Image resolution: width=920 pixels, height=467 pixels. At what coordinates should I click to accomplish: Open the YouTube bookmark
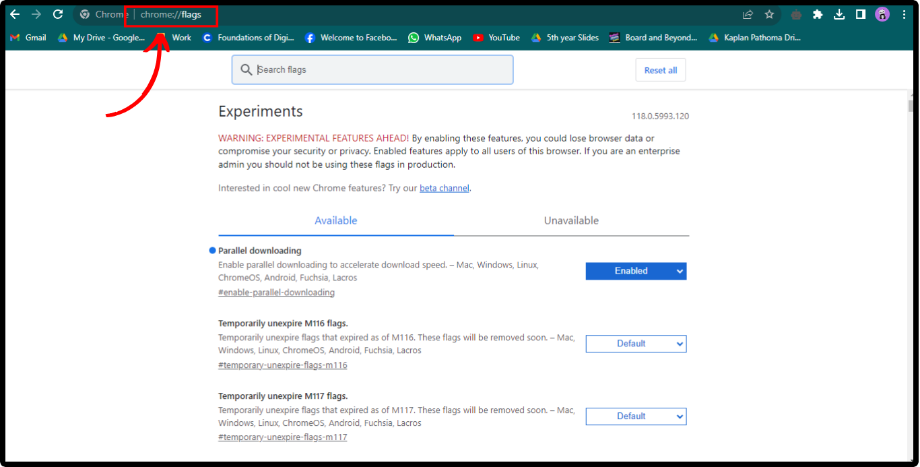pos(496,38)
